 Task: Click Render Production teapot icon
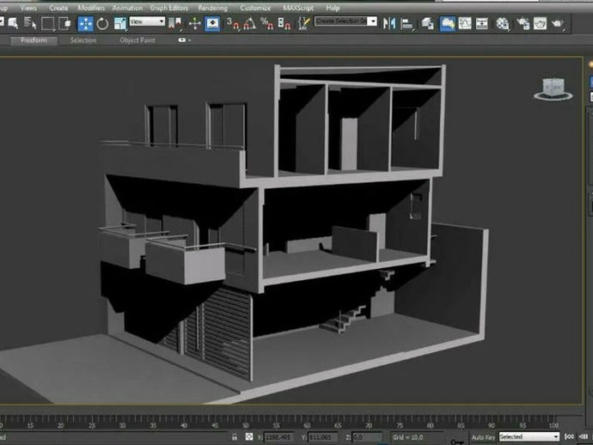(557, 23)
